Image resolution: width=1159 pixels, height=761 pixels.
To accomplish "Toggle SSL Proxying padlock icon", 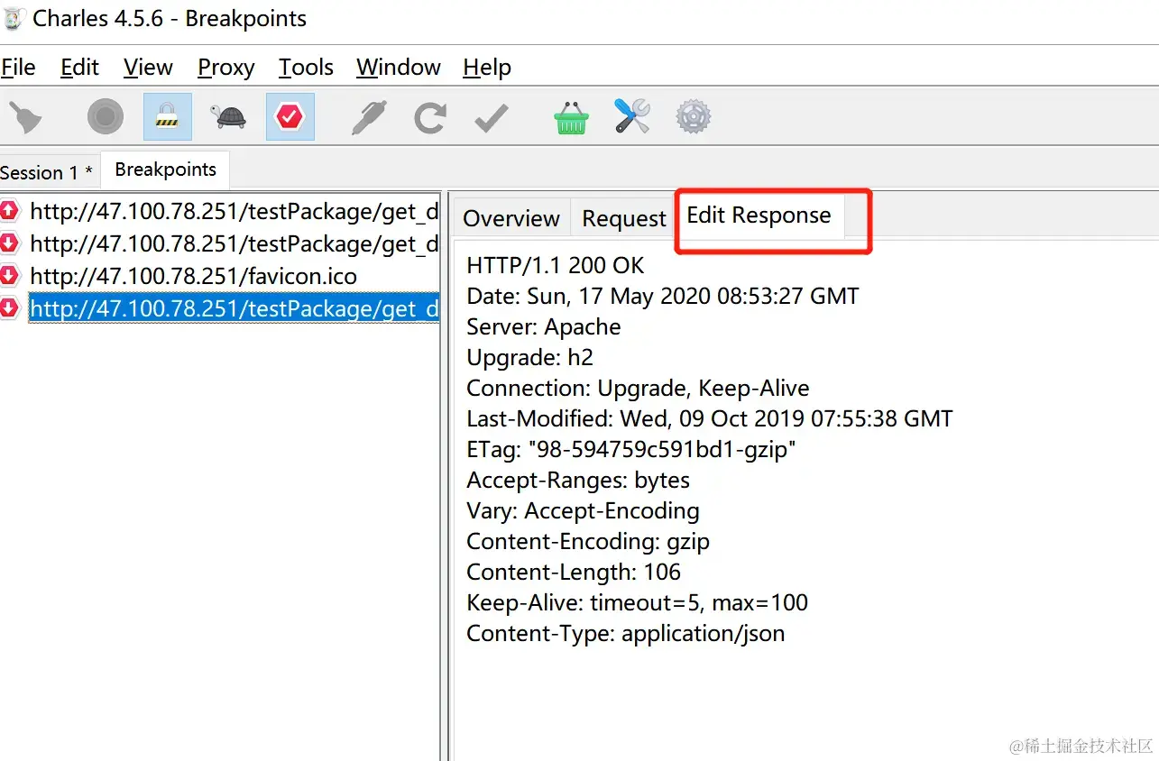I will [168, 116].
